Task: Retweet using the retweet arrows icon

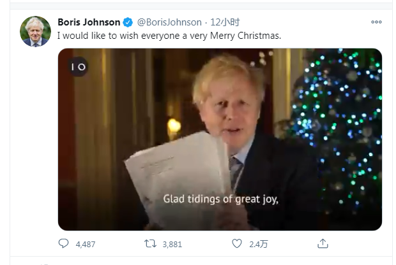Action: (x=149, y=243)
